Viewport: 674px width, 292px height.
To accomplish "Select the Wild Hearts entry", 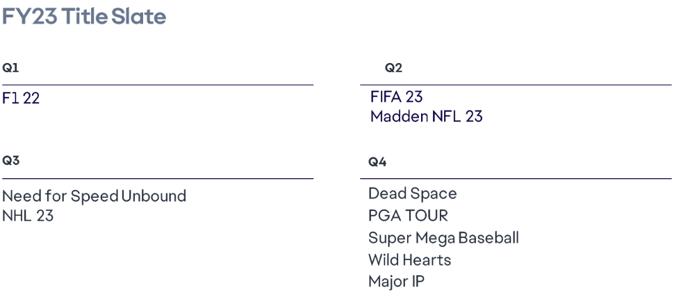I will click(409, 260).
